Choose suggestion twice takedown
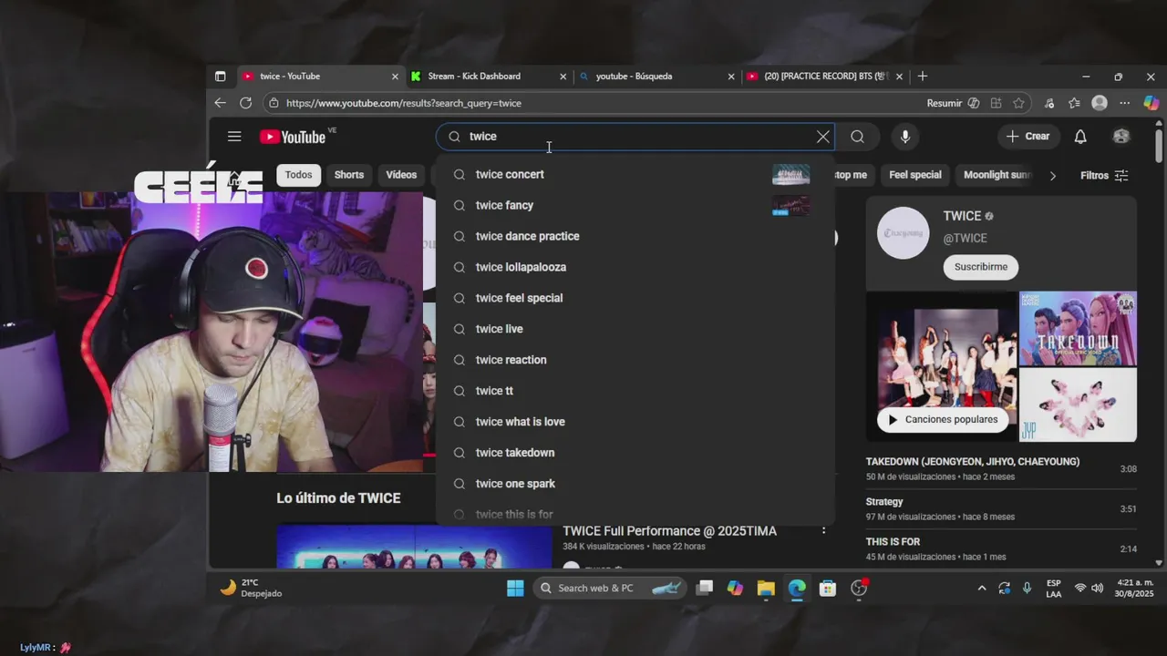Image resolution: width=1167 pixels, height=656 pixels. (x=635, y=453)
